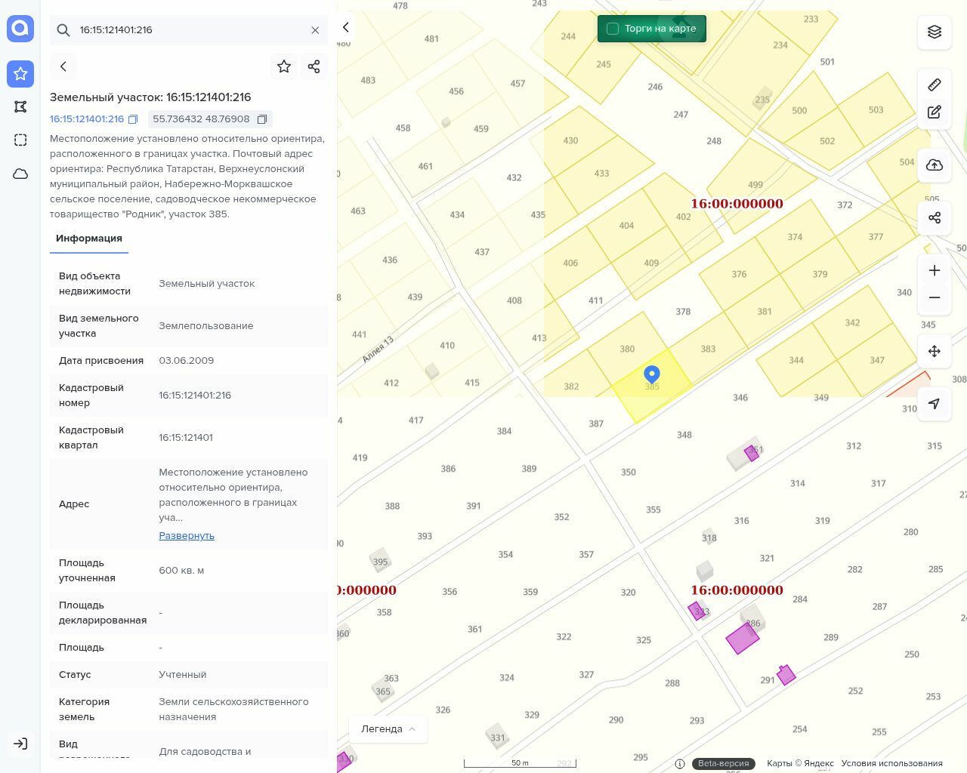This screenshot has height=773, width=967.
Task: Open the map layers panel
Action: click(x=935, y=32)
